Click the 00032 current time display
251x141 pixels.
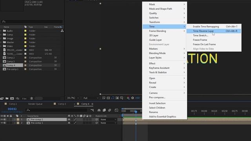coord(12,109)
